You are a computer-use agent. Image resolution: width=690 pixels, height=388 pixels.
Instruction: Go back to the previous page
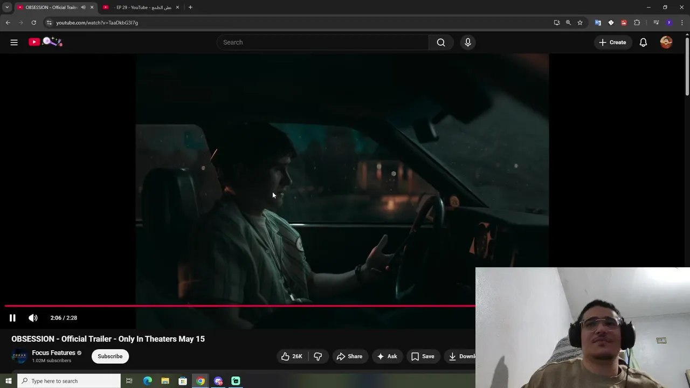tap(8, 23)
